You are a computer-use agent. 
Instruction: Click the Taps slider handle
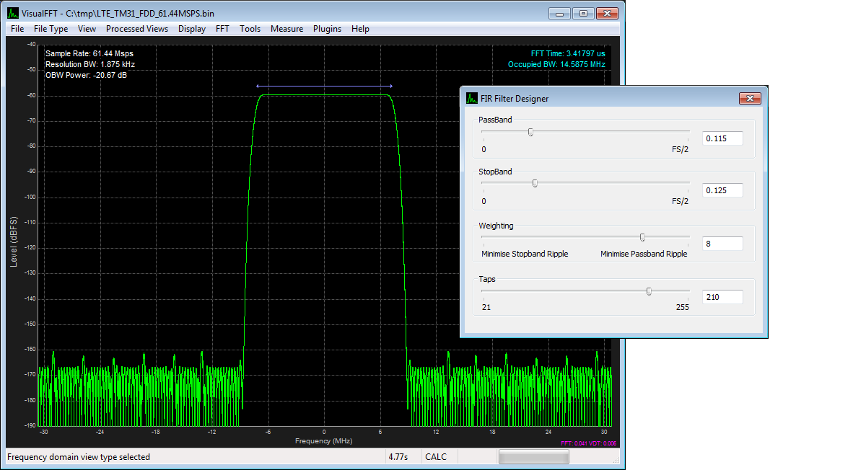pyautogui.click(x=649, y=291)
